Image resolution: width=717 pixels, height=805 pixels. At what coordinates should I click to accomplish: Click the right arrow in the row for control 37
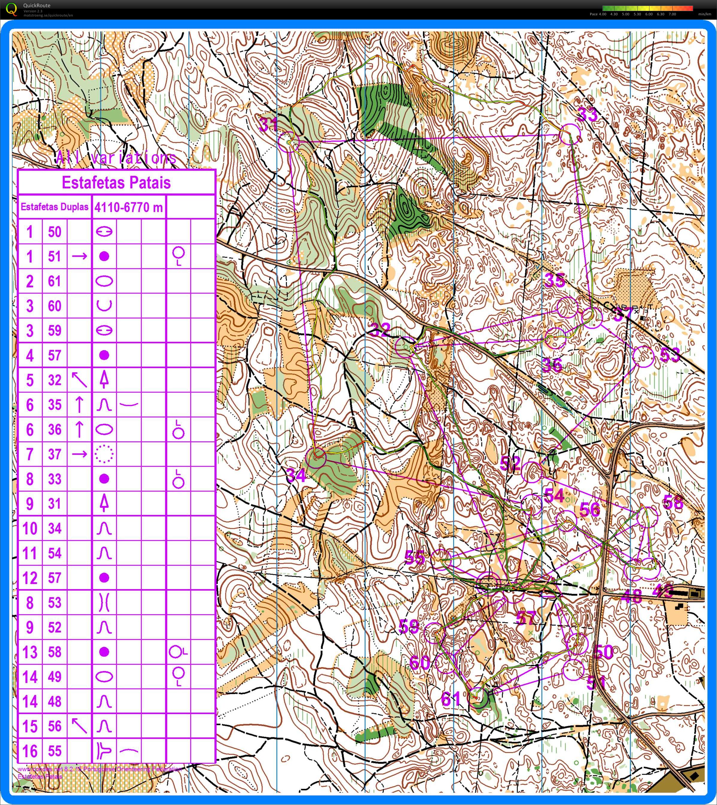click(x=79, y=454)
